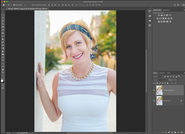Add a Channel Mixer adjustment
This screenshot has width=185, height=134.
[169, 18]
